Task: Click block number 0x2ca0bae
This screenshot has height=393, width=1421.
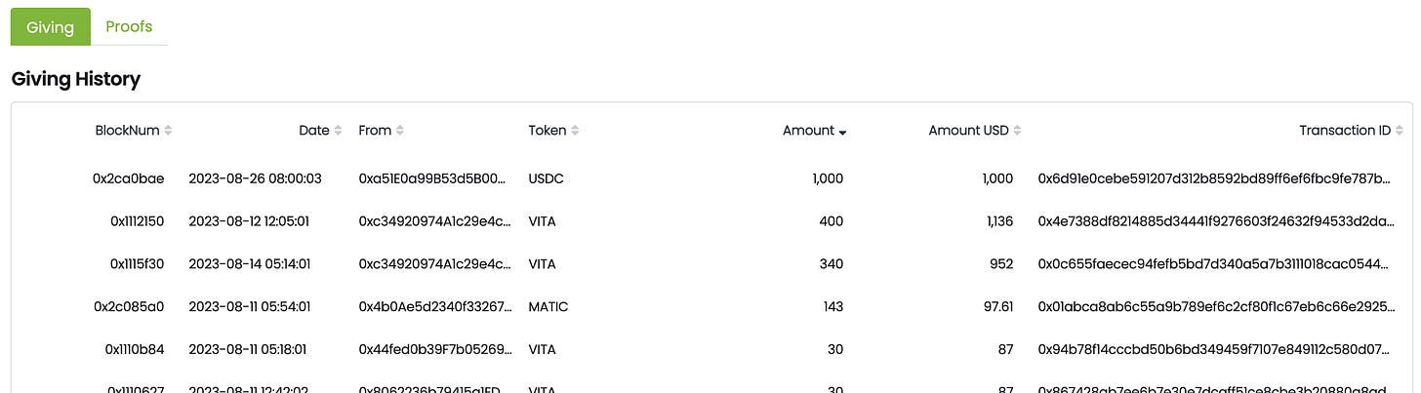Action: 129,178
